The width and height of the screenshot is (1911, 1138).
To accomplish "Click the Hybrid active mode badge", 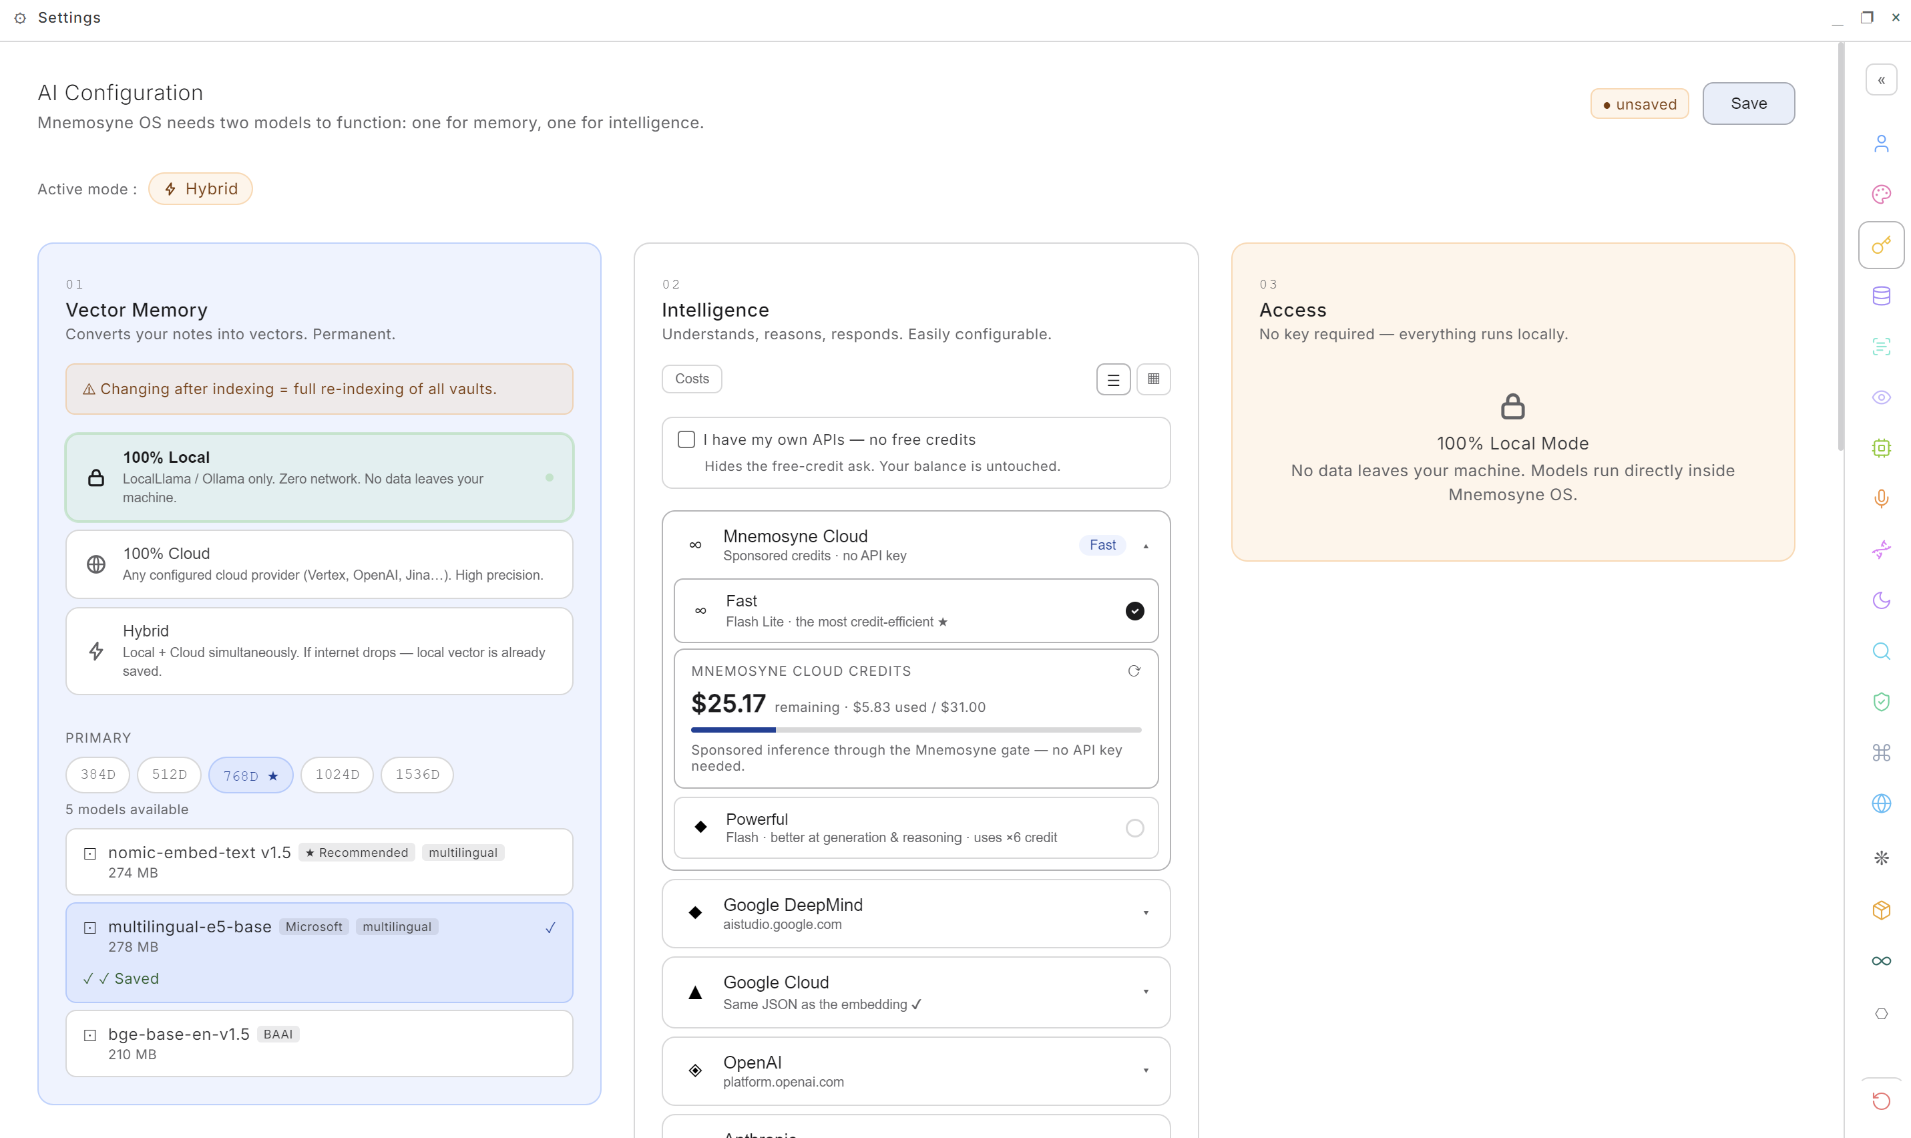I will coord(200,188).
